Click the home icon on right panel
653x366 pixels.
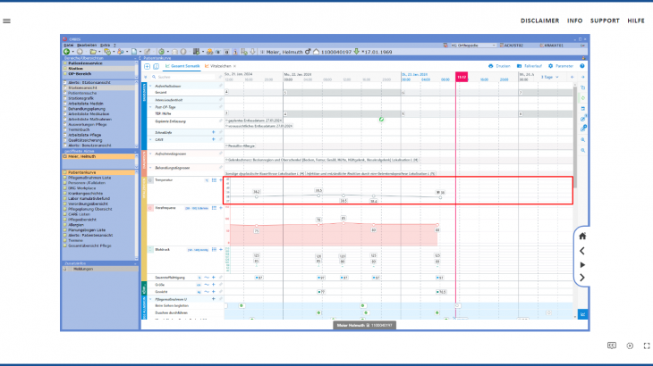[582, 237]
